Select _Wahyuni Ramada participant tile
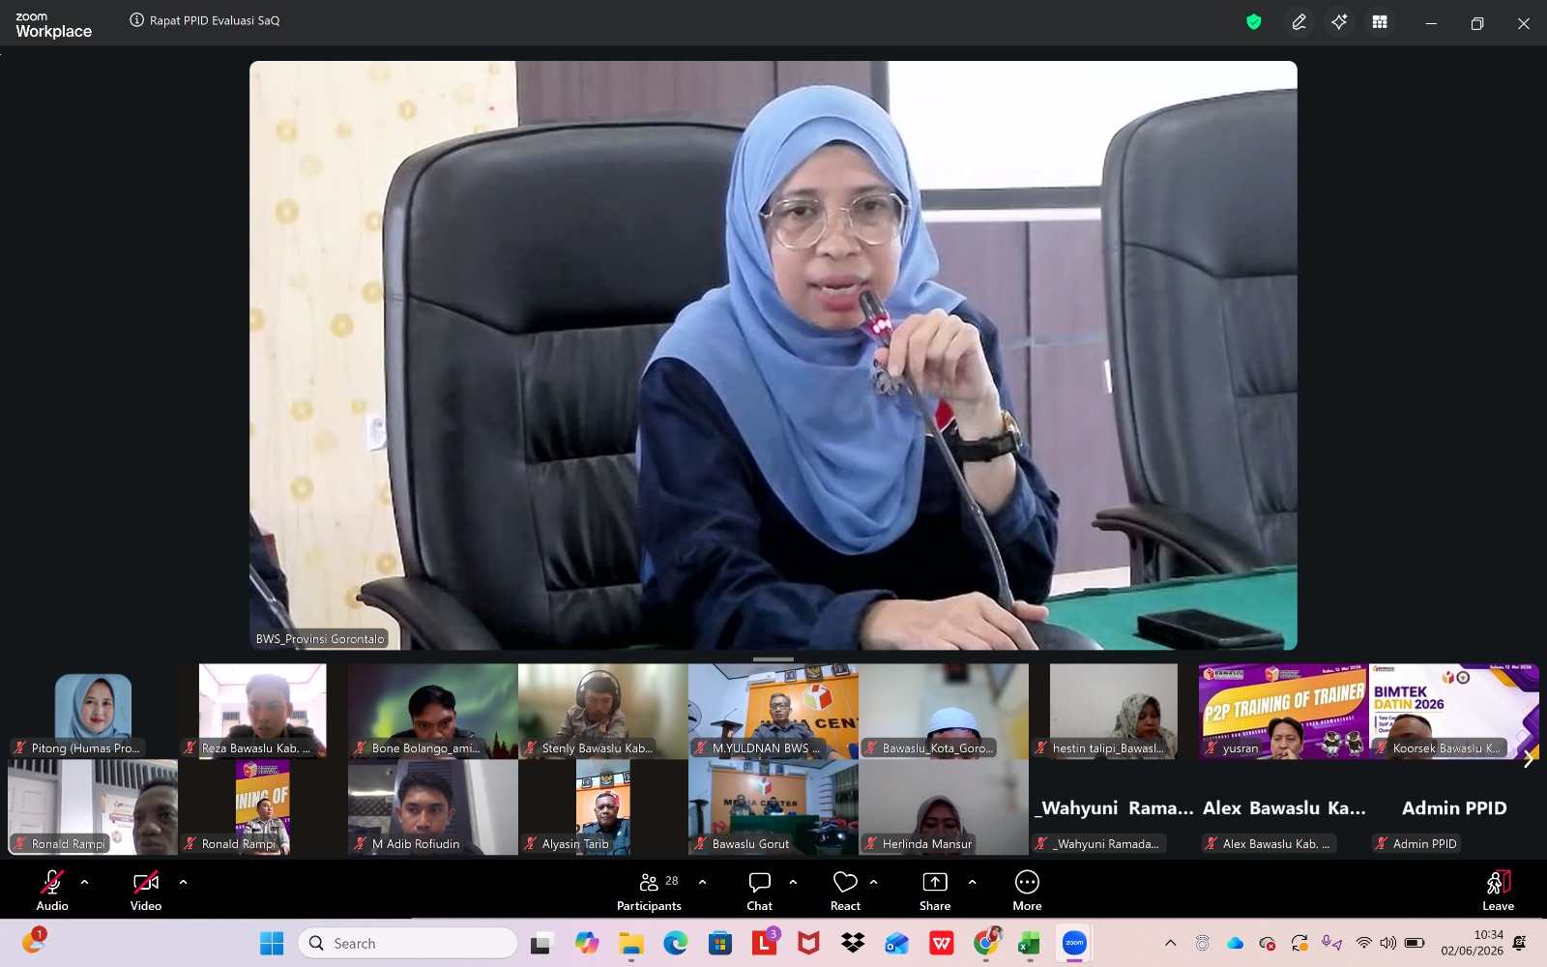This screenshot has height=967, width=1547. tap(1114, 807)
